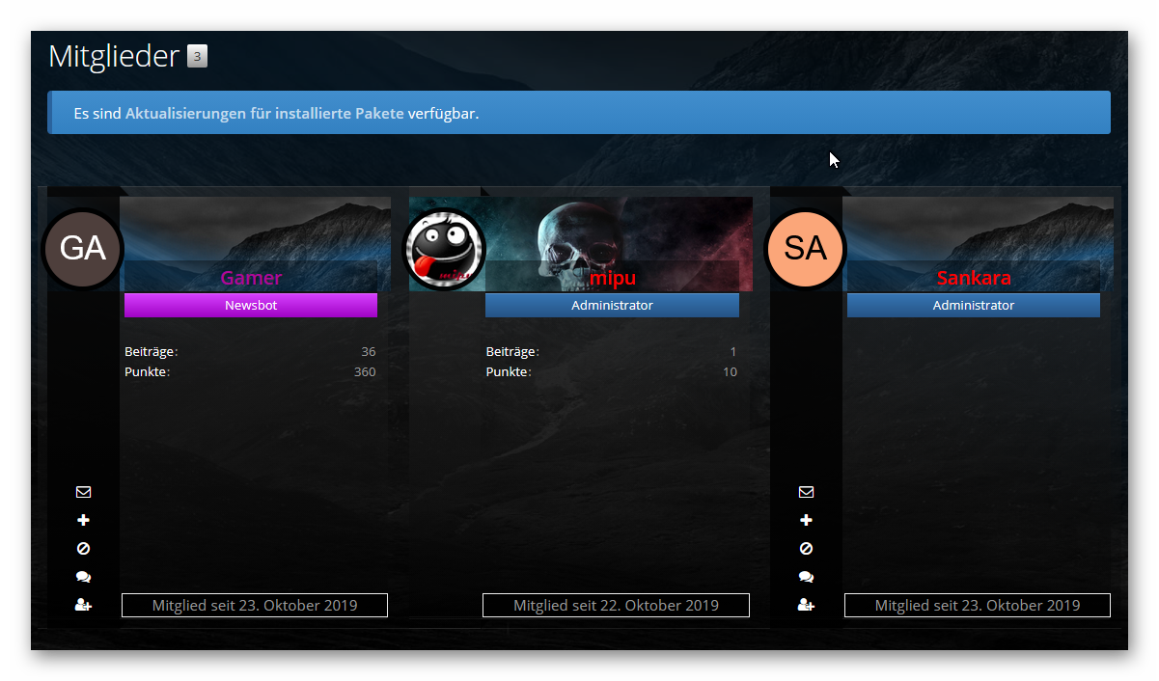Click mipu's Administrator rank badge
The image size is (1159, 681).
(612, 306)
